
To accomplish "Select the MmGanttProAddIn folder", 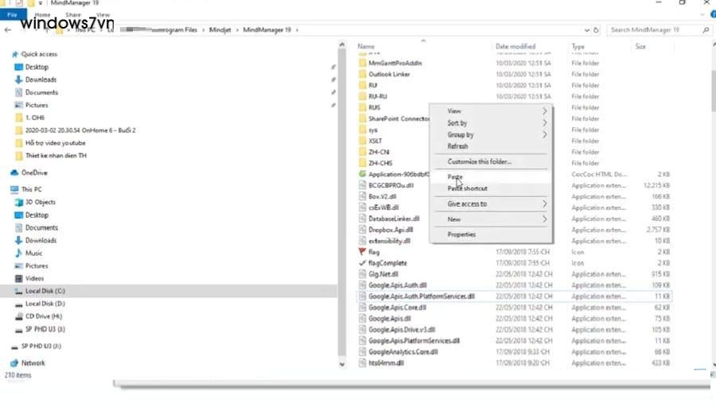I will click(395, 64).
